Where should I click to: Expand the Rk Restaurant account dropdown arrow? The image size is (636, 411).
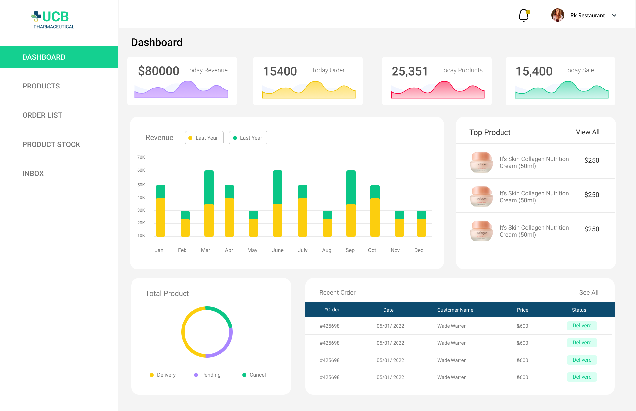coord(614,15)
